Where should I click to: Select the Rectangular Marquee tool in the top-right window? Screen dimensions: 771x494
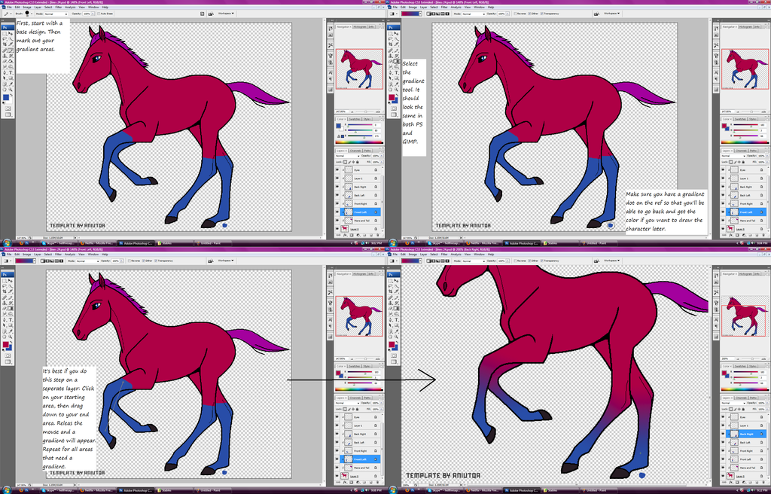click(x=392, y=33)
